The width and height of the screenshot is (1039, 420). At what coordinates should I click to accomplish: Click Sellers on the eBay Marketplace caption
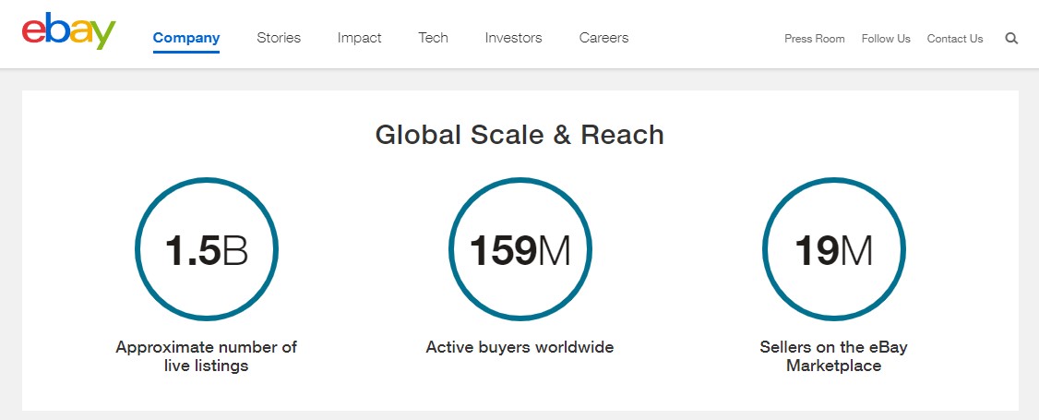(x=833, y=355)
